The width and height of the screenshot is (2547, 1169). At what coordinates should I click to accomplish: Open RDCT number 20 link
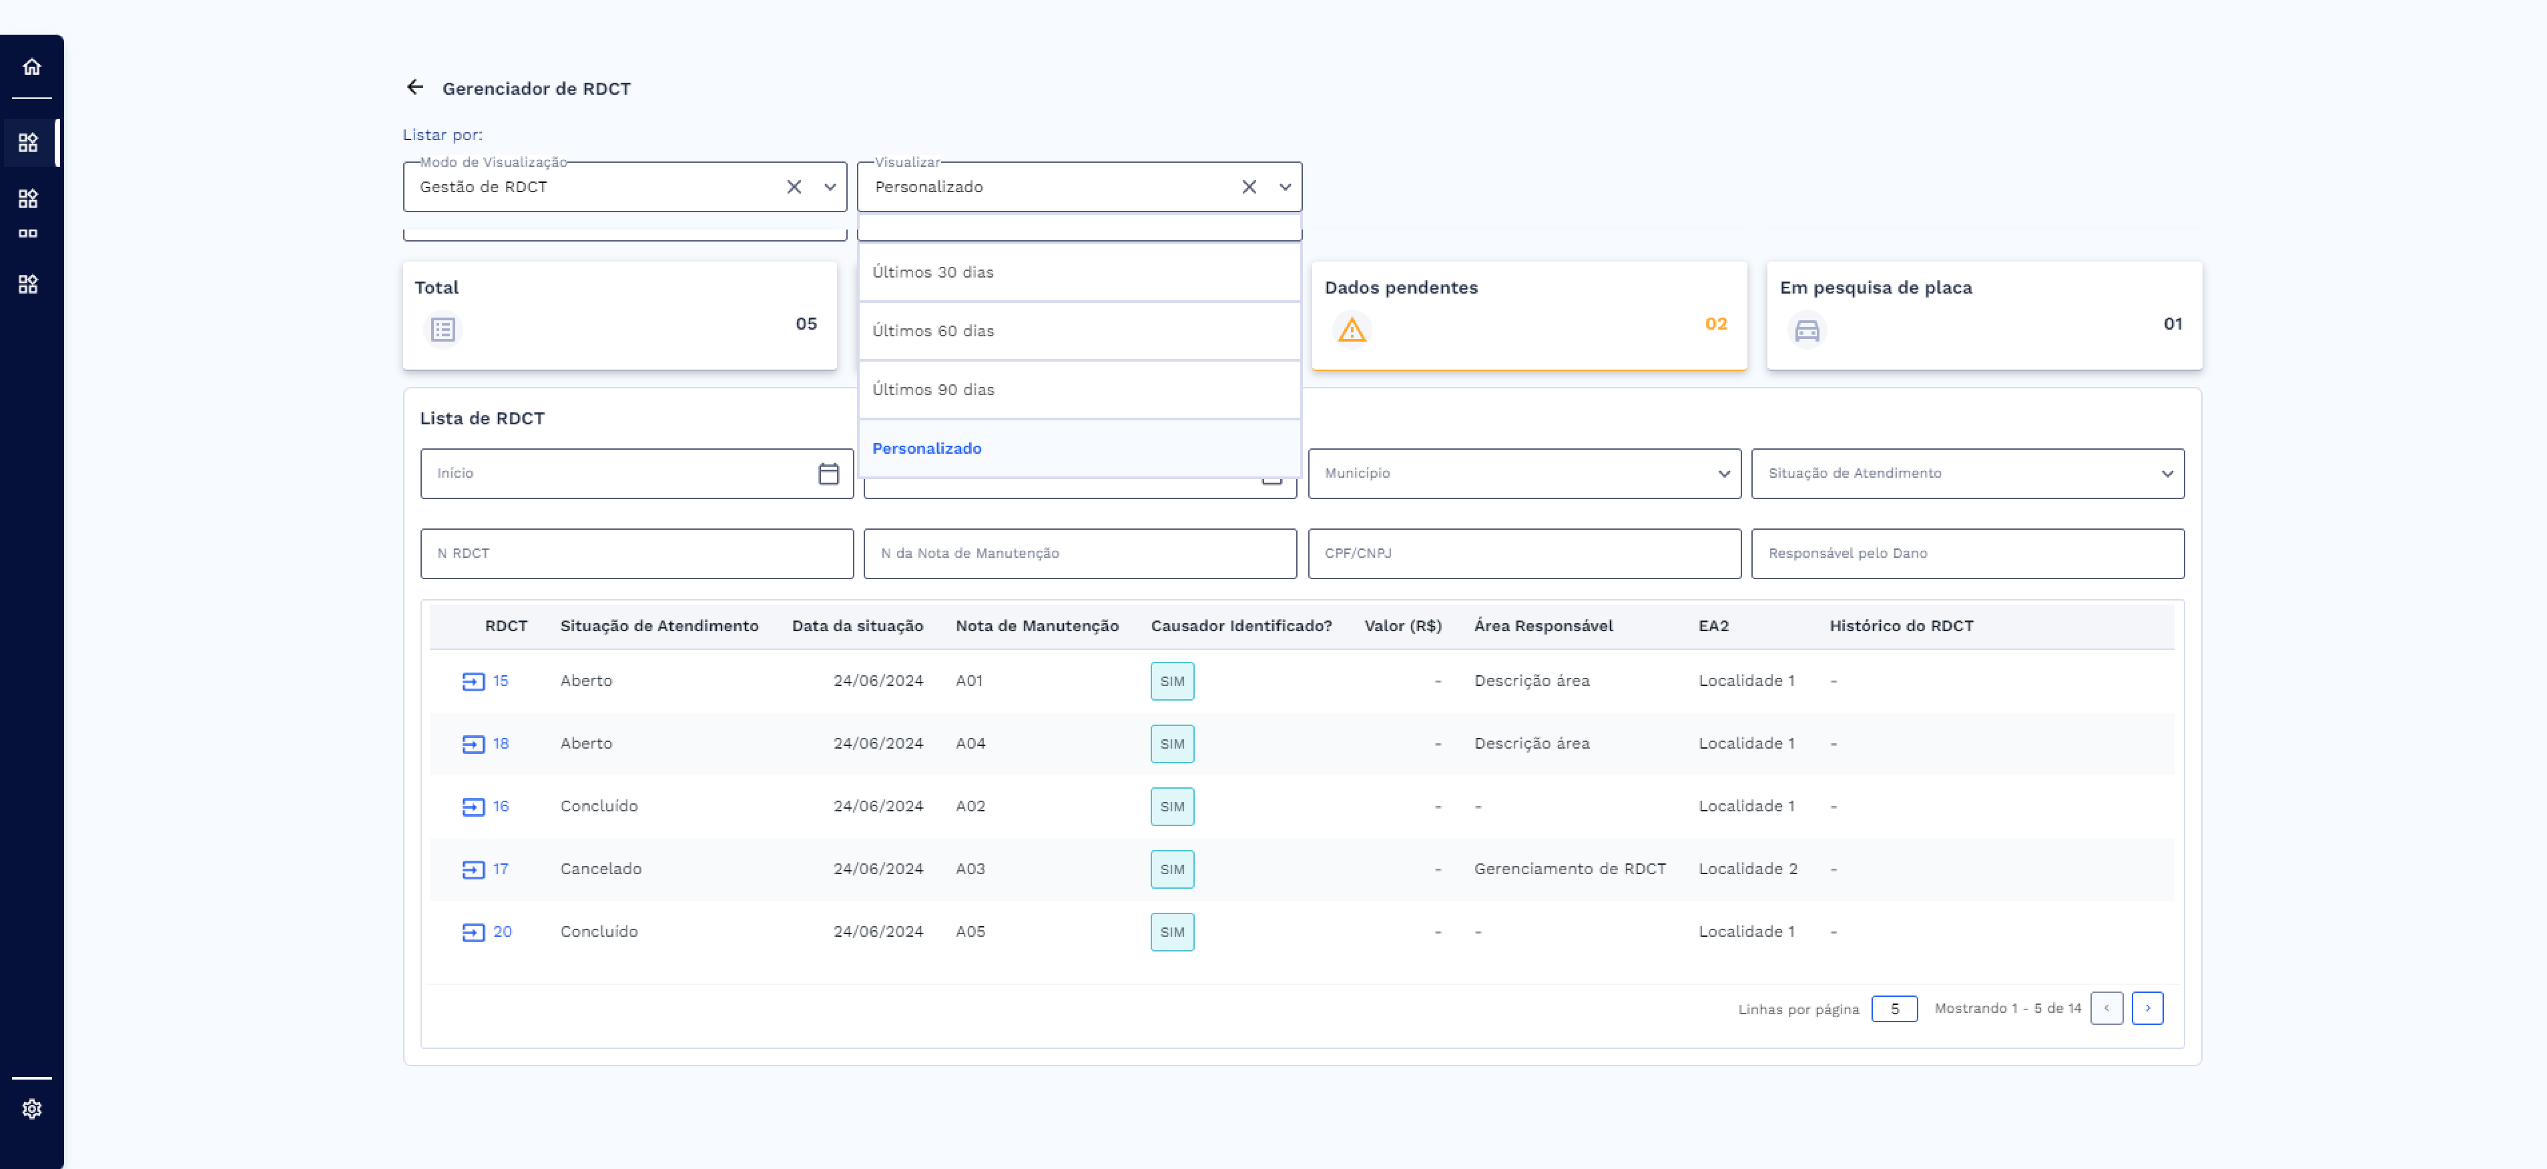(503, 932)
